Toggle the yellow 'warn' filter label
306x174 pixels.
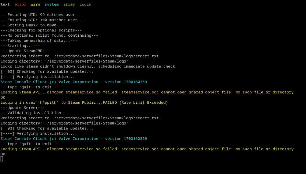click(35, 5)
